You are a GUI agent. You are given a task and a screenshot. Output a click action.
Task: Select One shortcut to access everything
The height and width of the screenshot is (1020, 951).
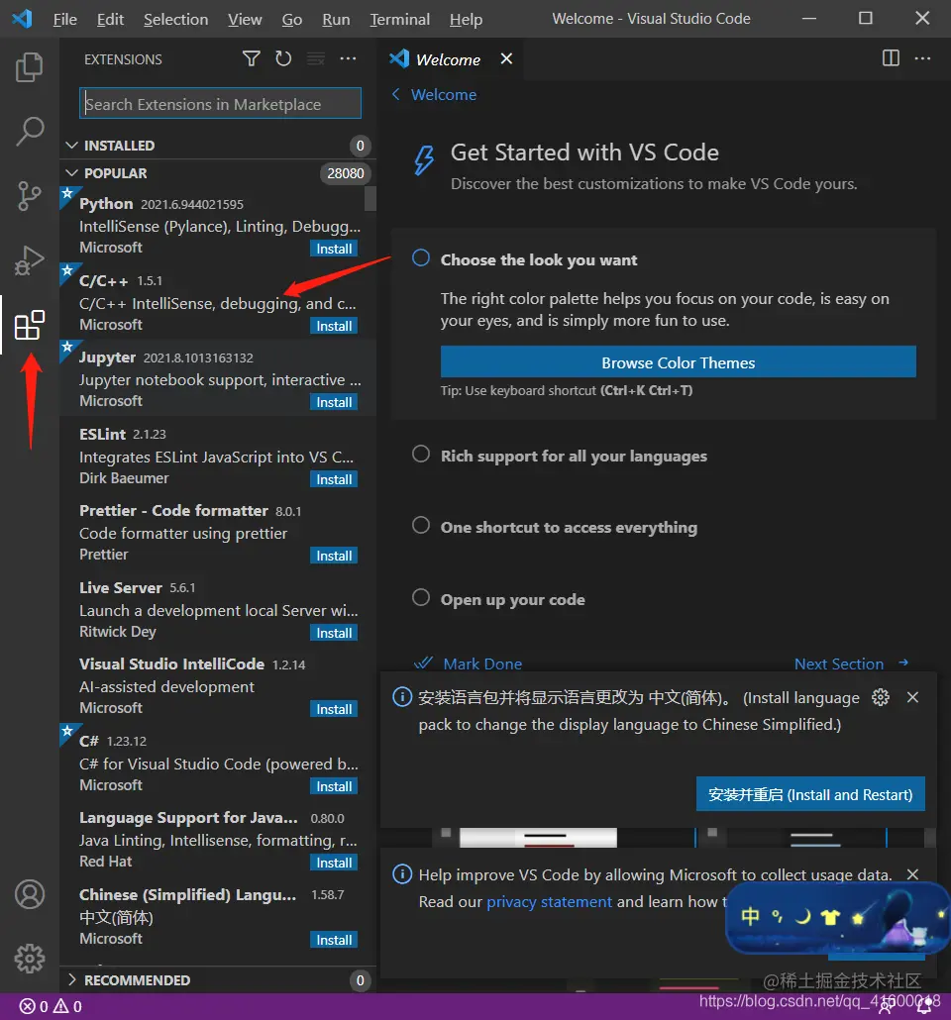click(569, 527)
